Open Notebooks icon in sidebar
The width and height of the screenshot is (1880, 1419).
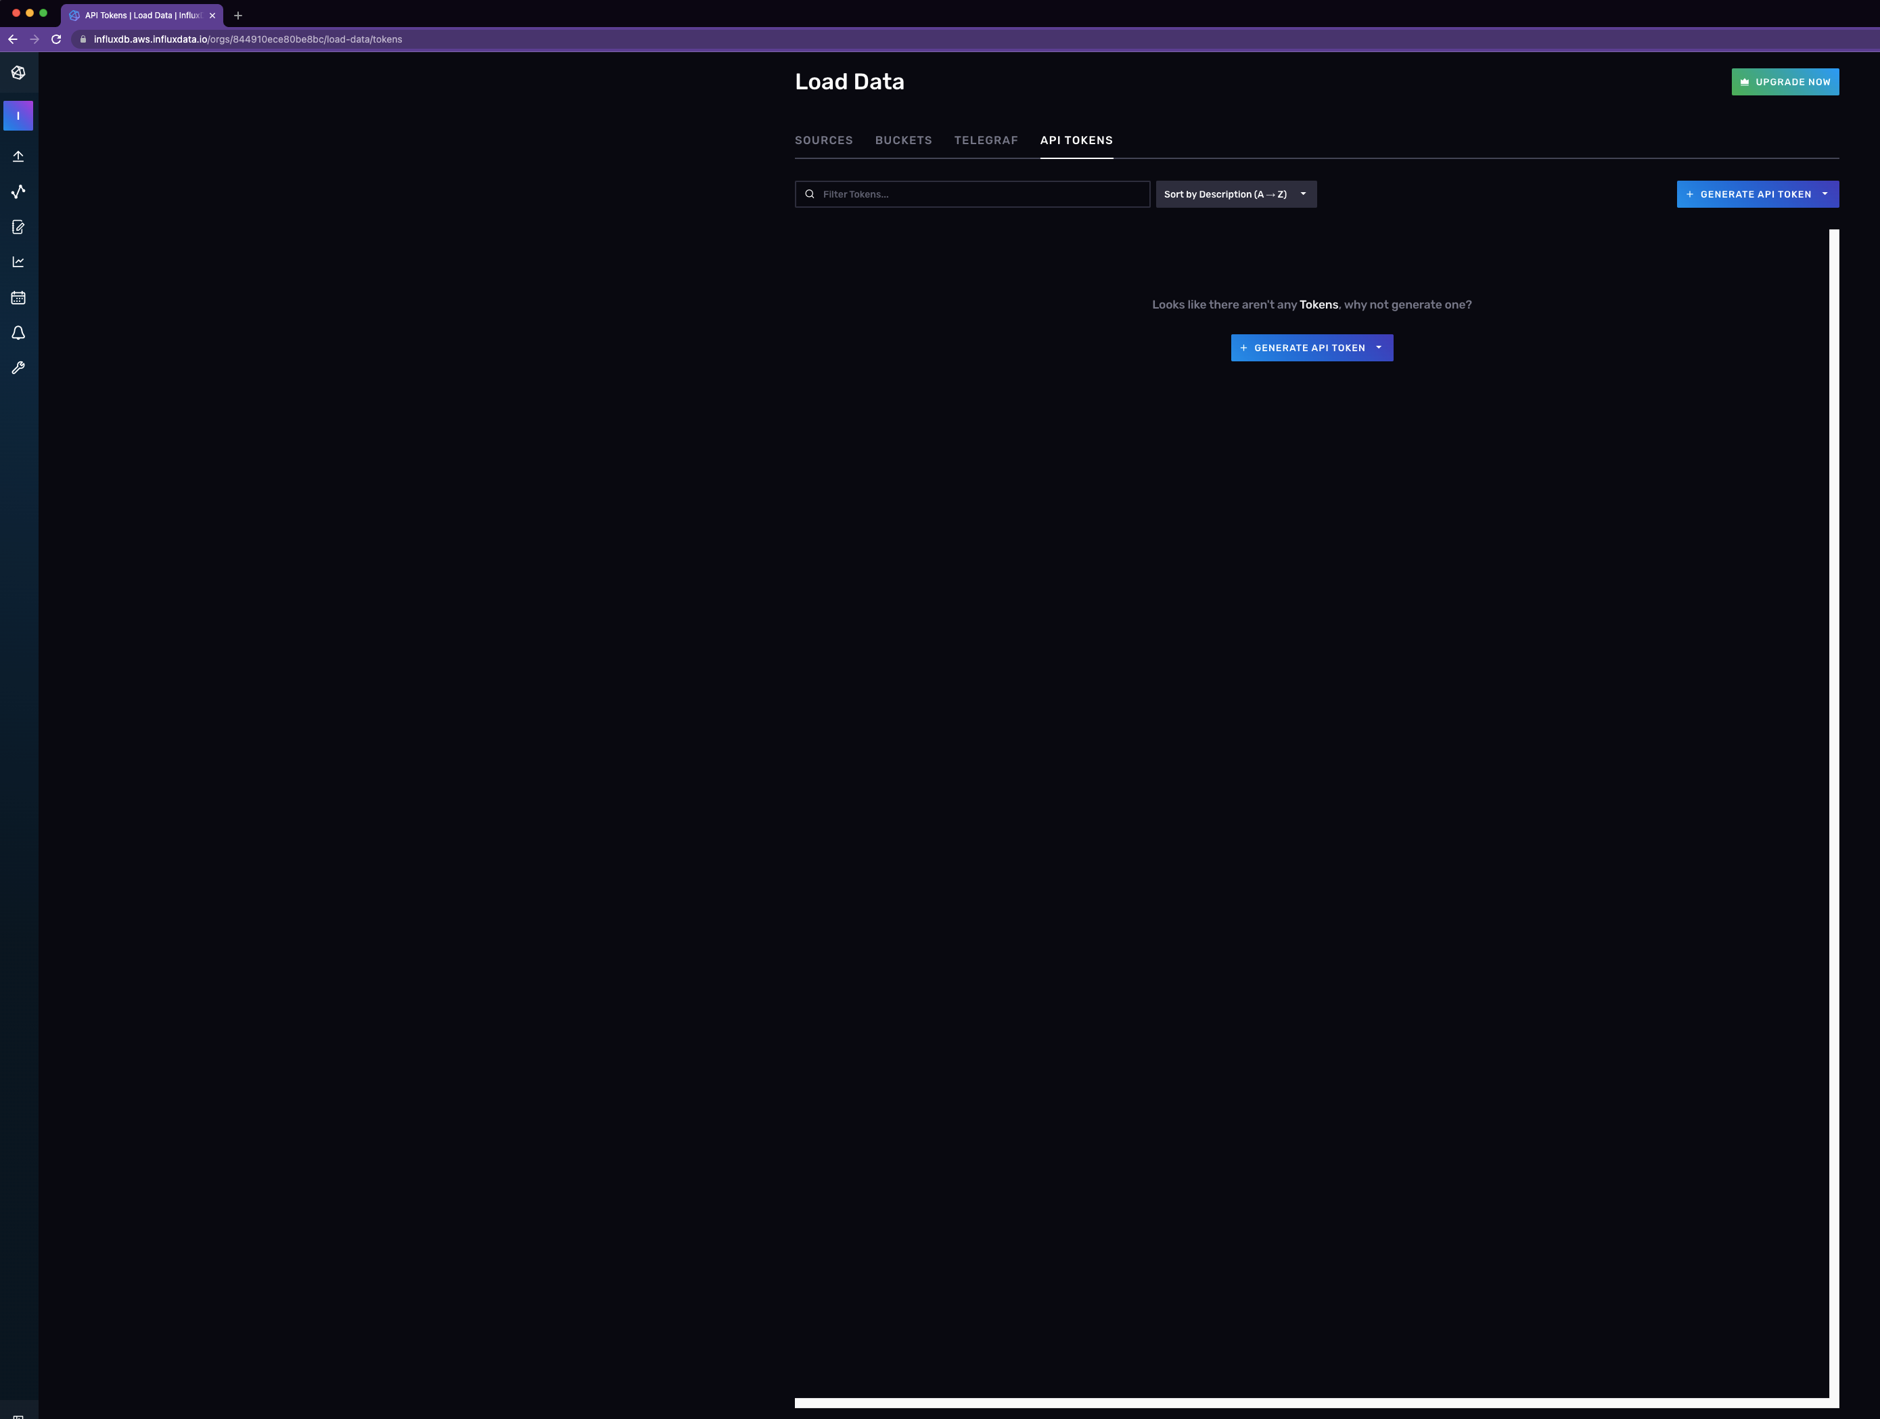18,227
